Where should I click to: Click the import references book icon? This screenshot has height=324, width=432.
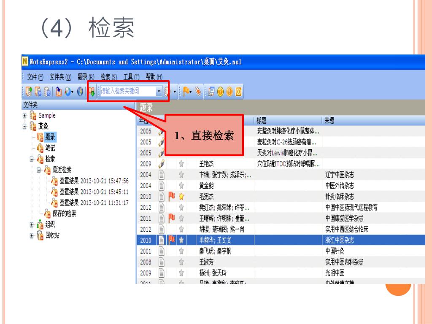coord(59,92)
